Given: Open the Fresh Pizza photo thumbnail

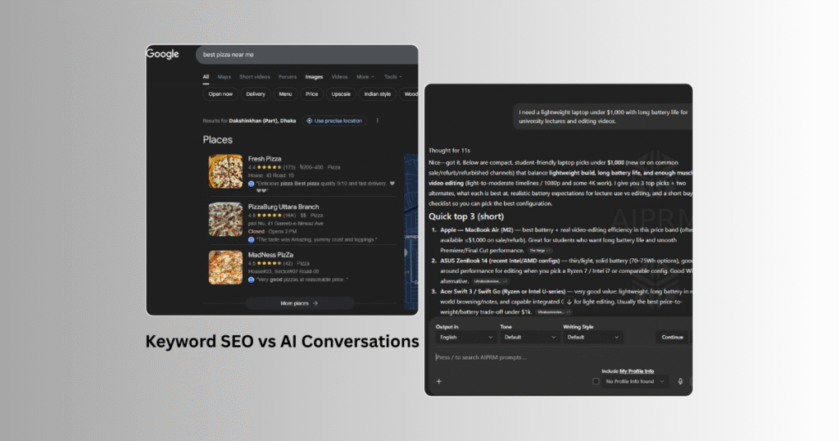Looking at the screenshot, I should pyautogui.click(x=225, y=171).
